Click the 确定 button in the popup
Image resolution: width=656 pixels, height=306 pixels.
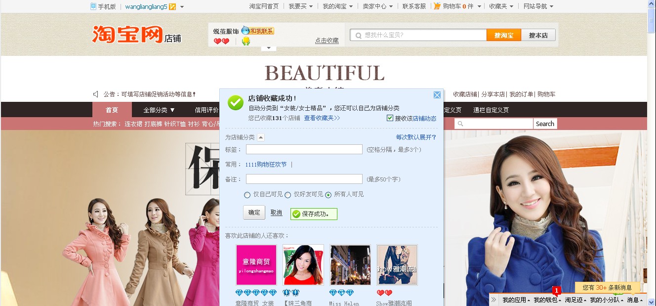[x=254, y=213]
